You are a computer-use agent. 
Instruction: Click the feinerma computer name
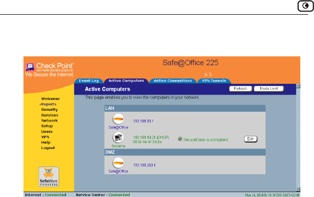(118, 146)
